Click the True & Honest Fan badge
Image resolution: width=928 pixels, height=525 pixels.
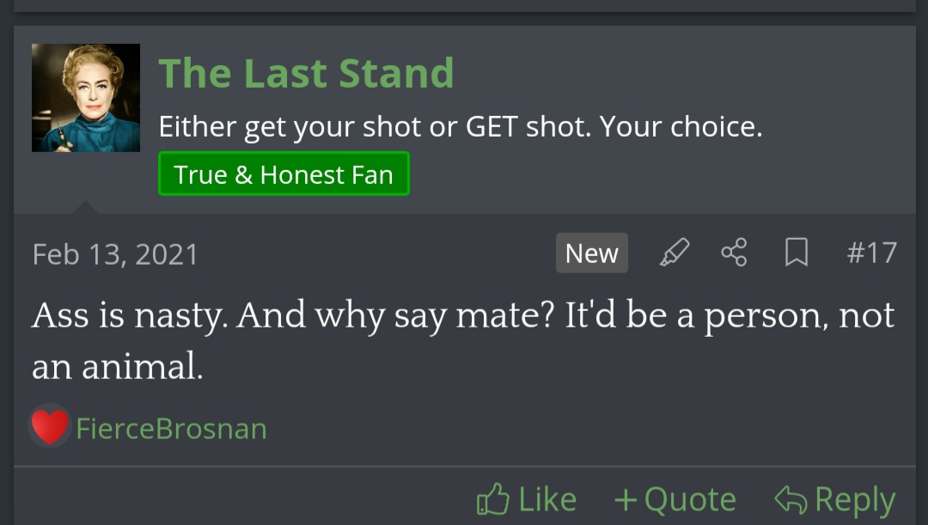[x=284, y=174]
